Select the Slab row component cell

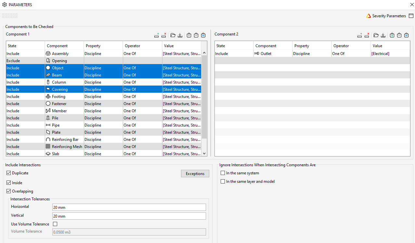pos(64,154)
